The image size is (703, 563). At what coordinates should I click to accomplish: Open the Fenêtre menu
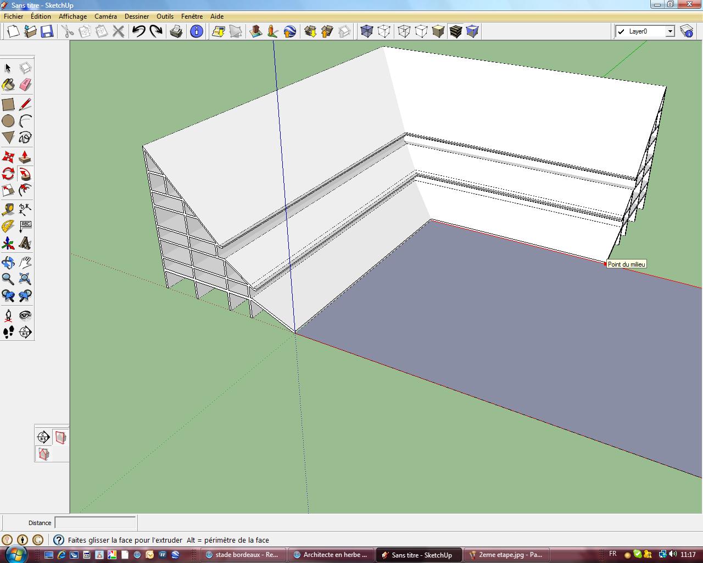pyautogui.click(x=192, y=16)
